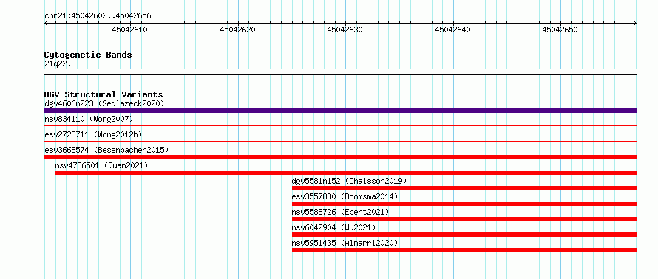658x279 pixels.
Task: Select the 21q22.3 band label
Action: (x=60, y=64)
